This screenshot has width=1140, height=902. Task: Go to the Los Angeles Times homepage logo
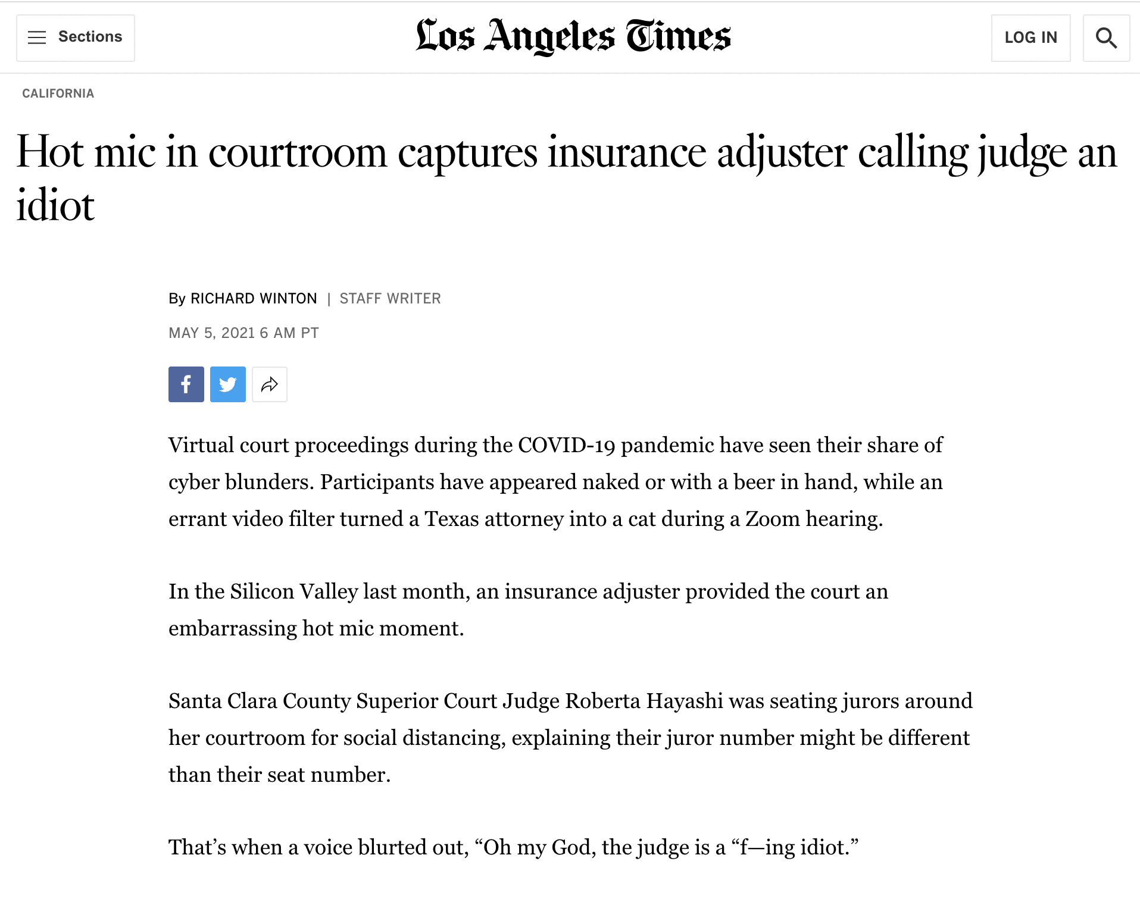573,36
